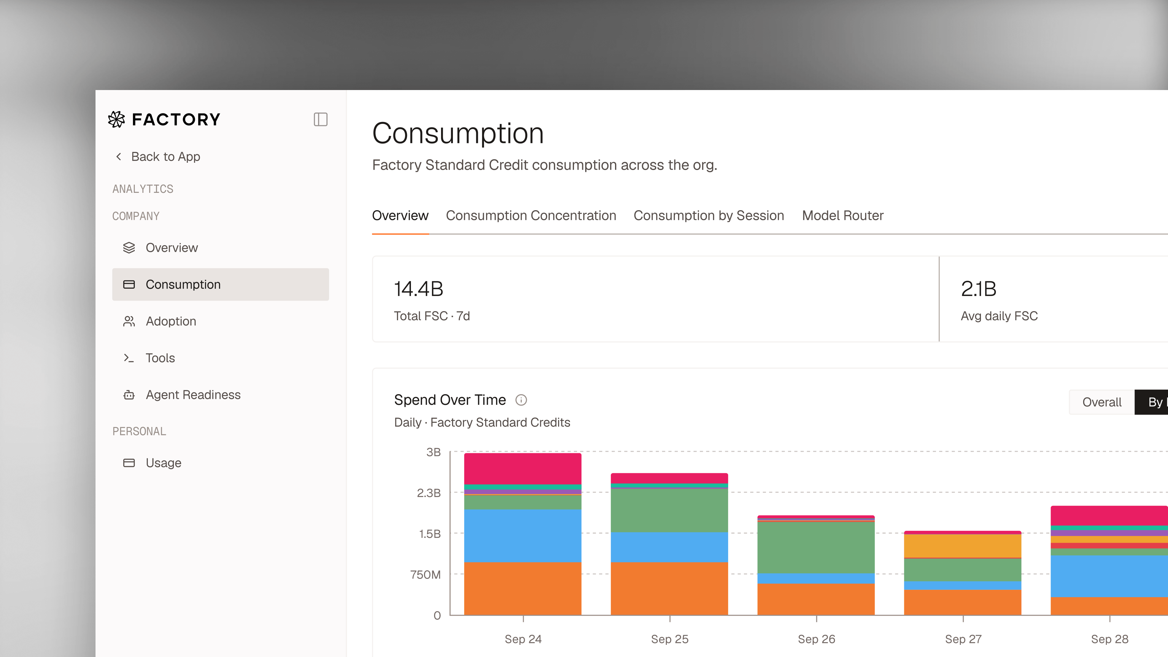
Task: Click the 14.4B Total FSC card
Action: point(656,299)
